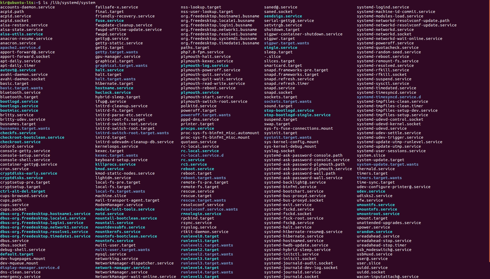Click the urandom.service symlink
Image resolution: width=490 pixels, height=279 pixels.
375,232
